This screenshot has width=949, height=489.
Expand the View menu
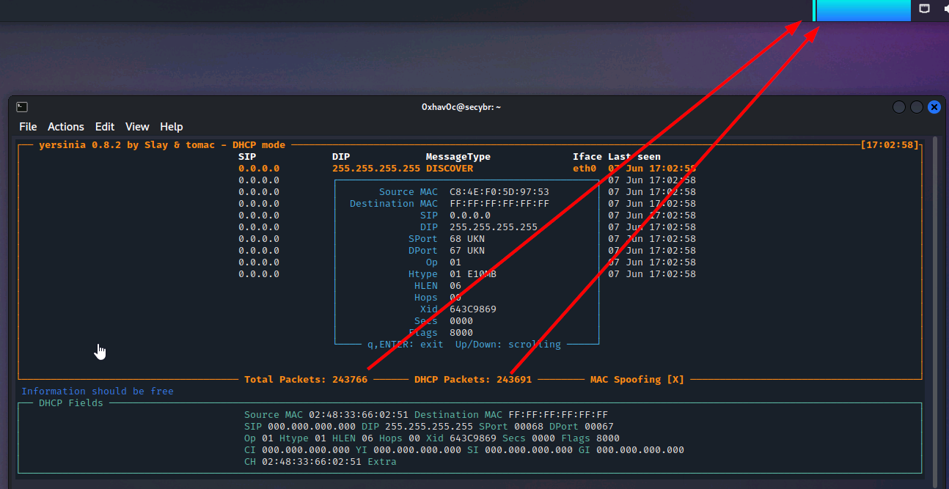(137, 127)
